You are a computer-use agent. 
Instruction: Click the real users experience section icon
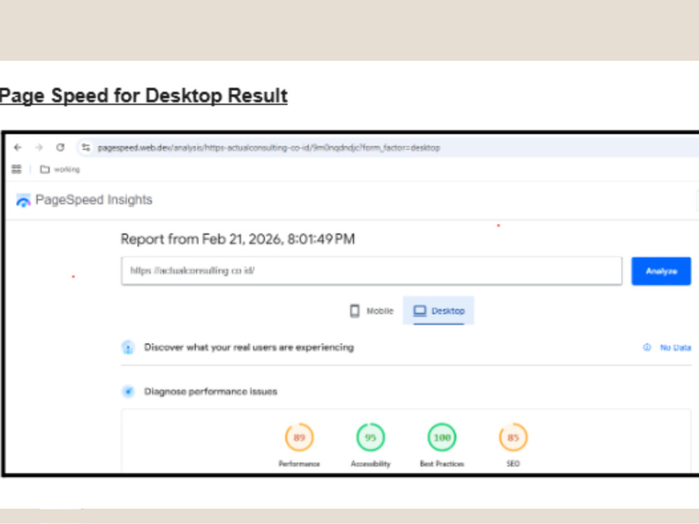pyautogui.click(x=128, y=347)
